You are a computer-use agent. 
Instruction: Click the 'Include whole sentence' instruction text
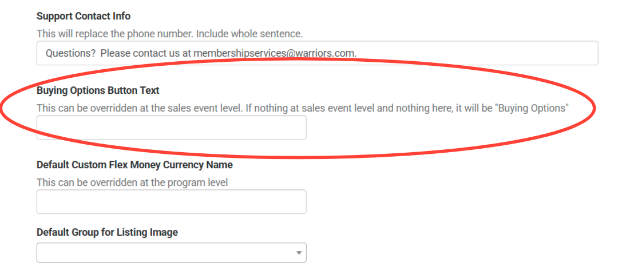click(249, 34)
